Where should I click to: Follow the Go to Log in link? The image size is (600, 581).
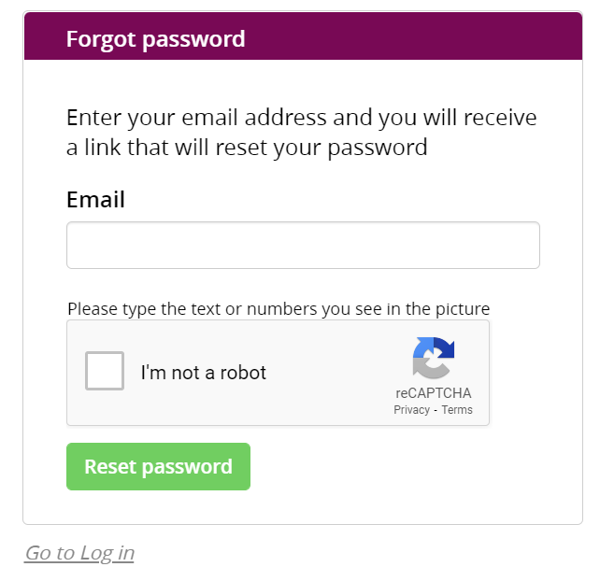pos(79,553)
